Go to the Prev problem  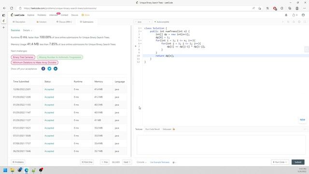(105, 162)
